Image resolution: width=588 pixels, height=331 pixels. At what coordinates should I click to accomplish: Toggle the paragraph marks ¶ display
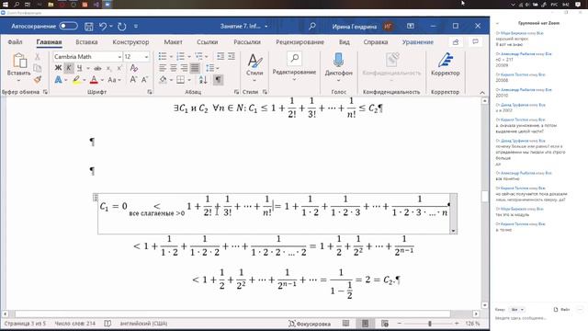tap(218, 80)
